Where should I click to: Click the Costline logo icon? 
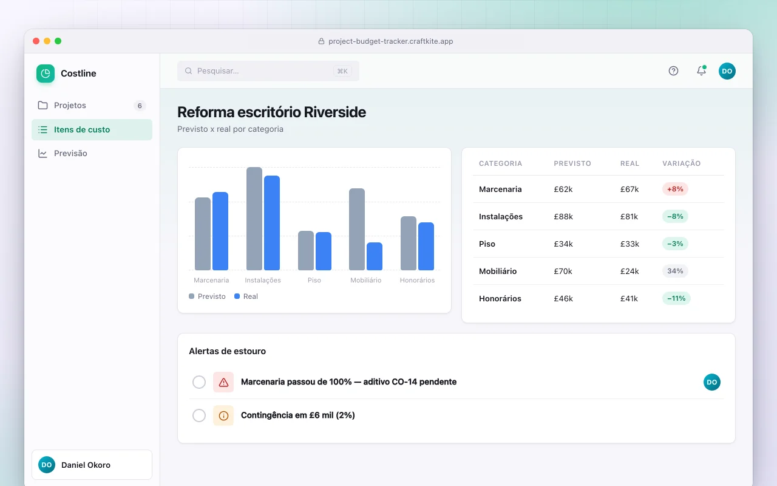[x=46, y=74]
